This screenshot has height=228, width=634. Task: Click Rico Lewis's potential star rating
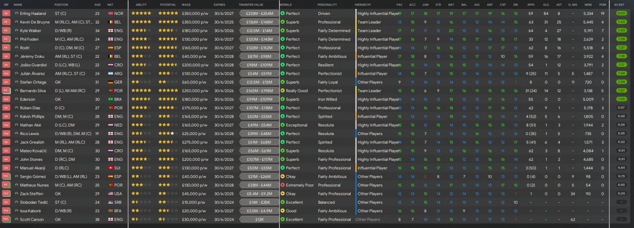point(168,134)
